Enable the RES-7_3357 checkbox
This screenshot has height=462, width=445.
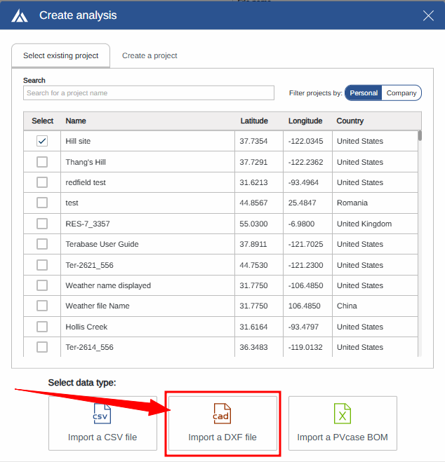42,224
